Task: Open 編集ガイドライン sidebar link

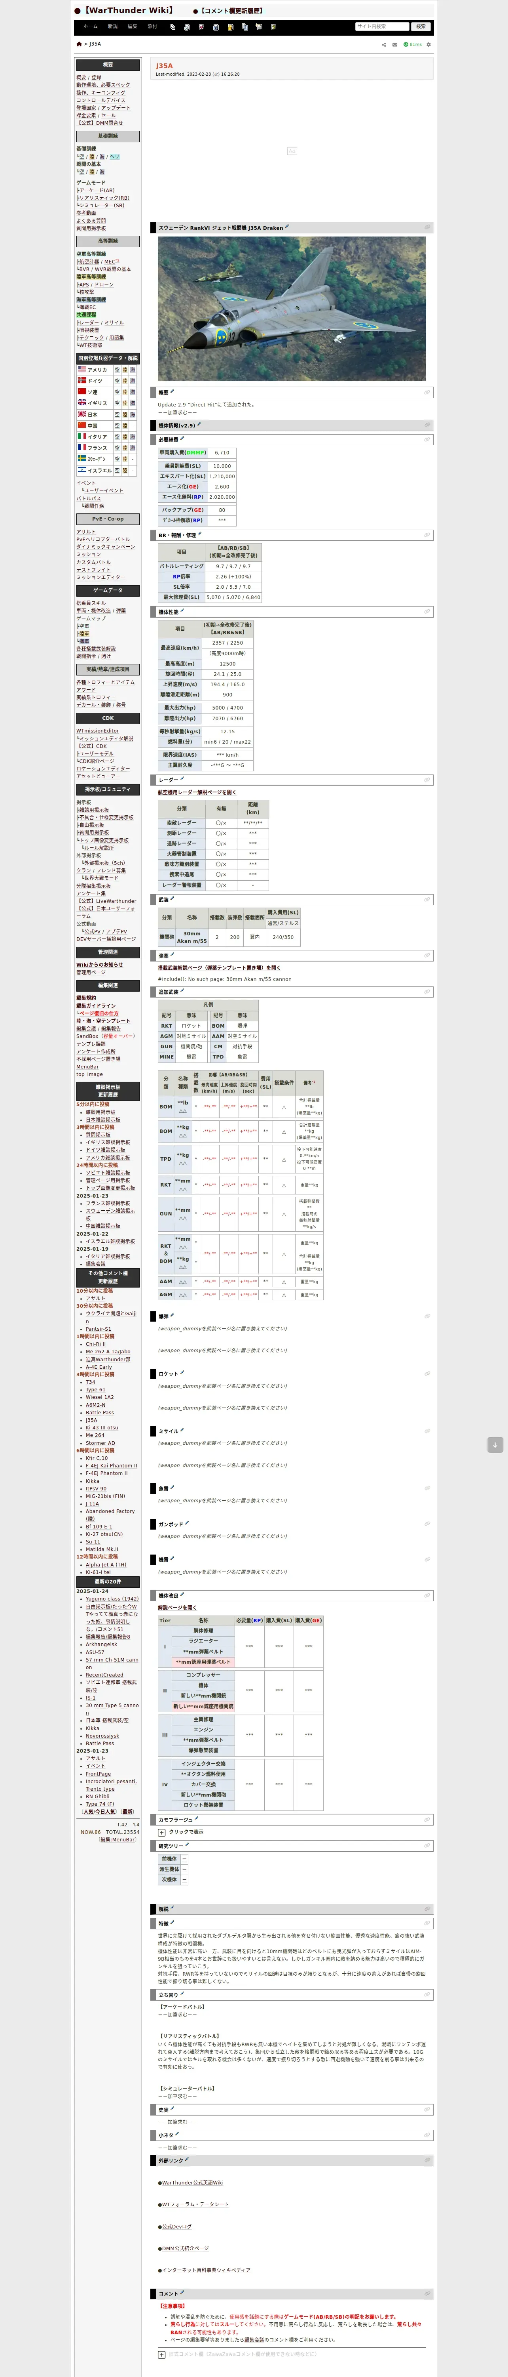Action: click(96, 1006)
